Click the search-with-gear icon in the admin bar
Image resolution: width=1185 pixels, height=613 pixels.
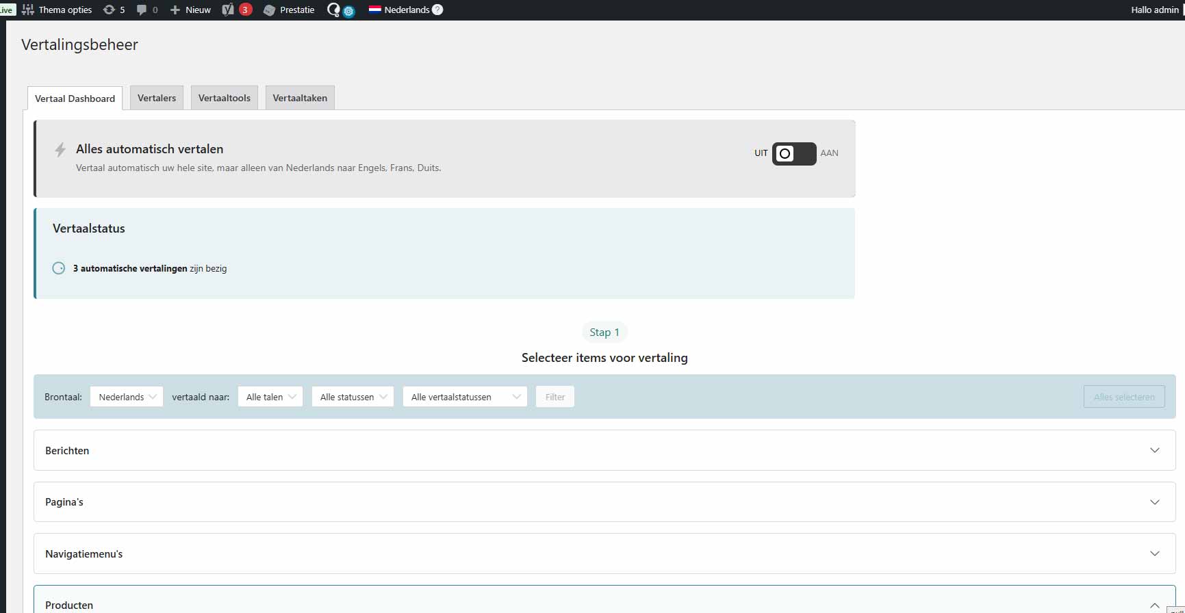341,10
